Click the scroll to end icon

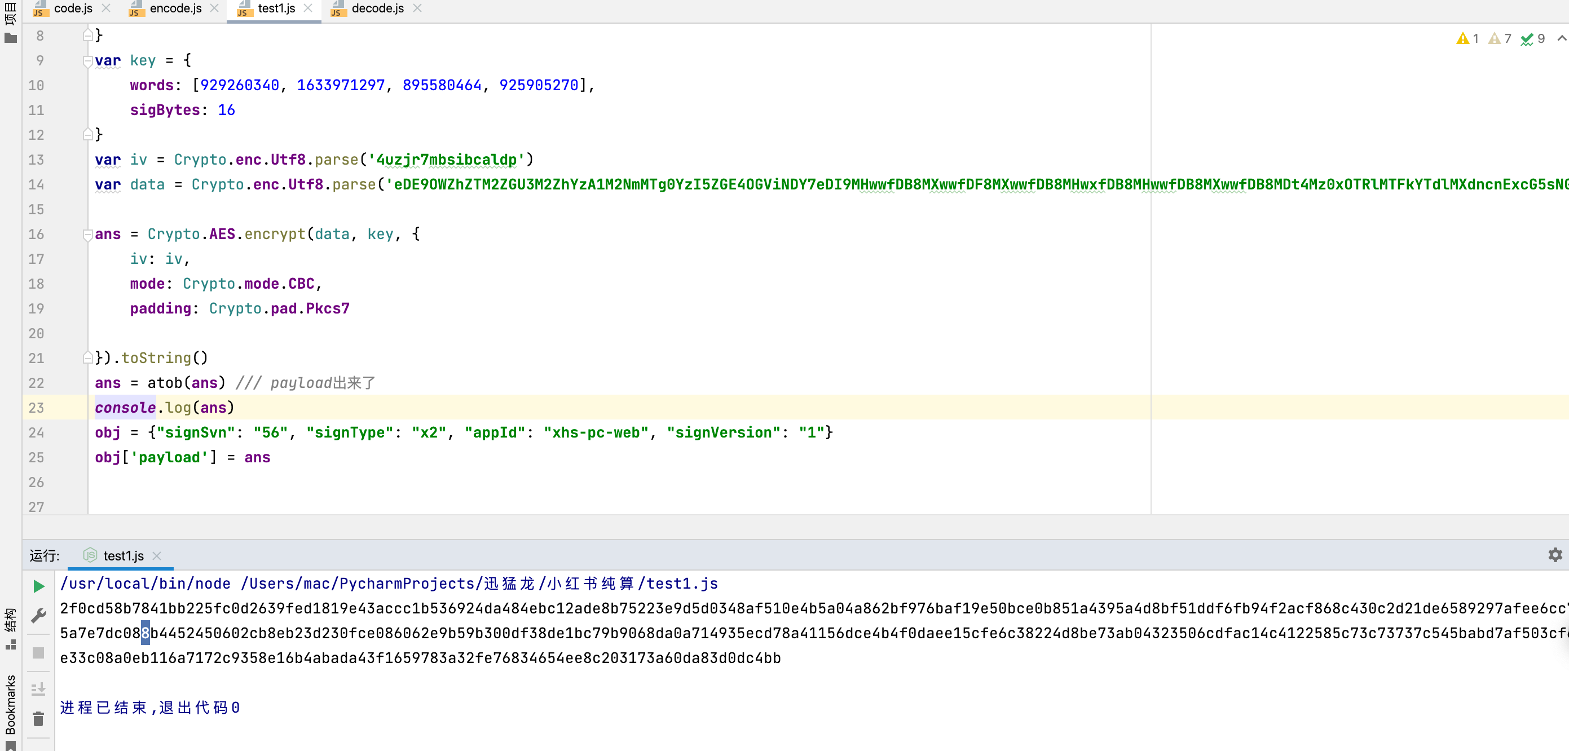(x=38, y=688)
